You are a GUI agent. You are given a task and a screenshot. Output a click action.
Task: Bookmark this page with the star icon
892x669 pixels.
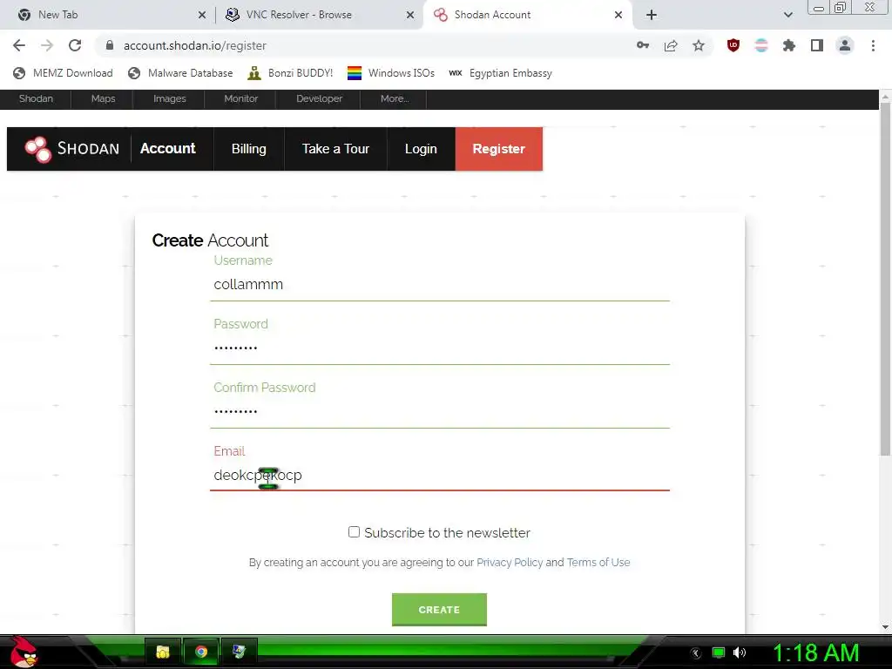699,45
